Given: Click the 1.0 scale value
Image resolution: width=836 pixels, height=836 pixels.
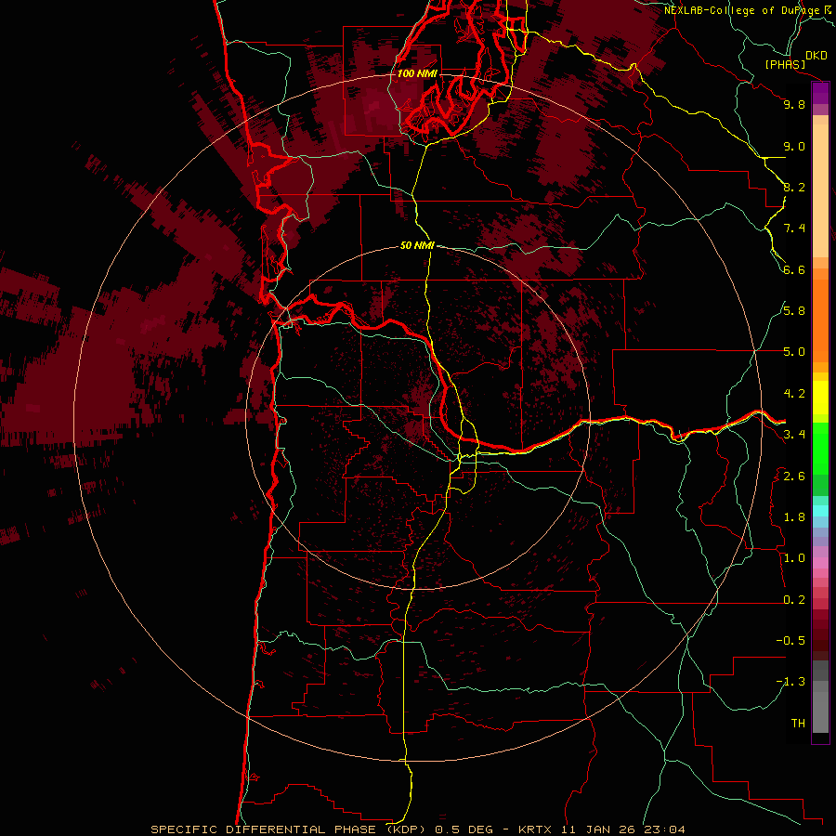Looking at the screenshot, I should [794, 557].
